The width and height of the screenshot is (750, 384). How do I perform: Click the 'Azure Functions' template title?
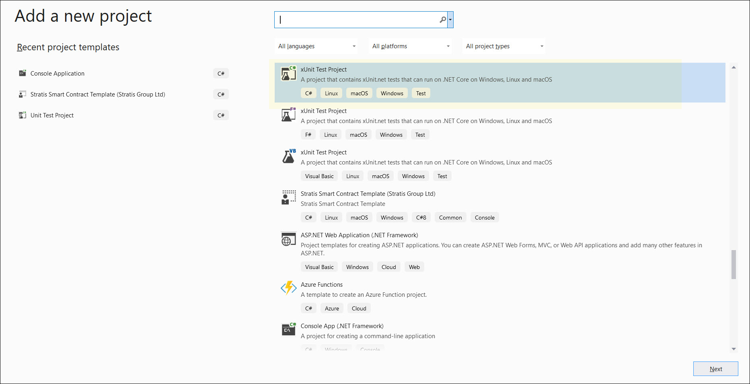click(x=322, y=285)
